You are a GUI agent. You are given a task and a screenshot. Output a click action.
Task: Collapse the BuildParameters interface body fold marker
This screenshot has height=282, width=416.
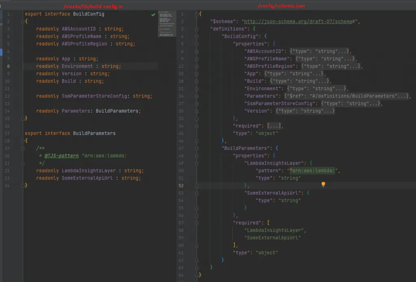[23, 141]
